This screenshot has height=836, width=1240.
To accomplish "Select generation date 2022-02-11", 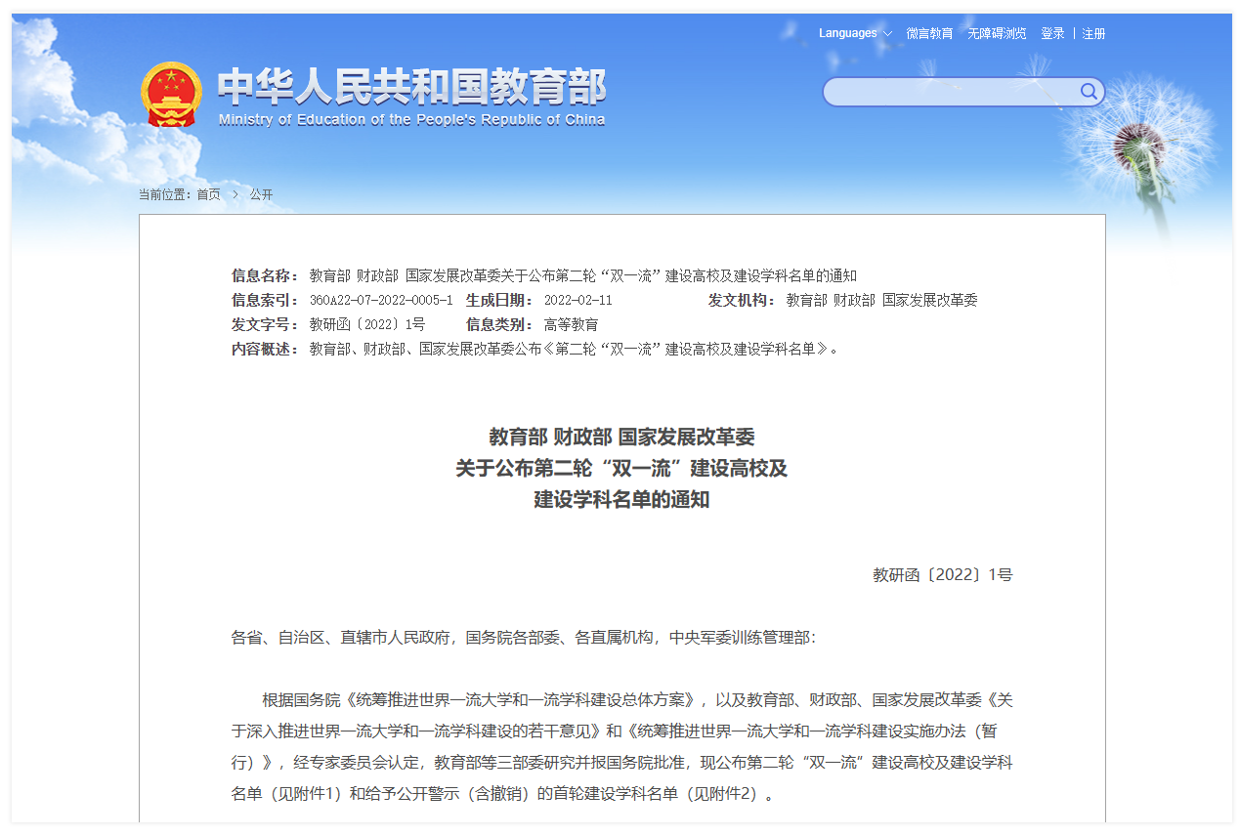I will point(578,301).
